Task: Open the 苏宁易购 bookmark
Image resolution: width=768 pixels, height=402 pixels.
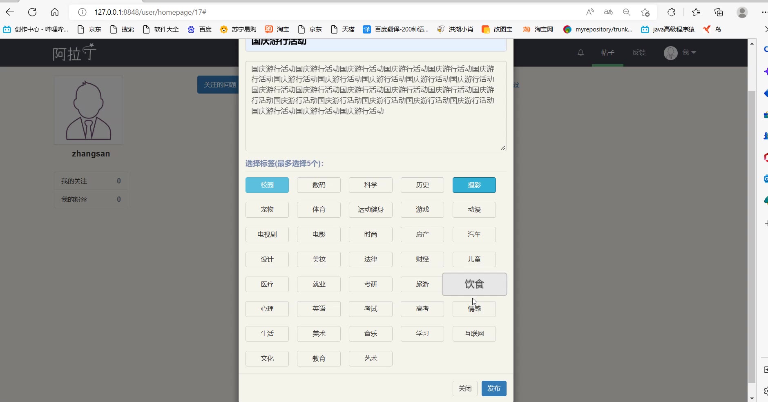Action: pos(238,29)
